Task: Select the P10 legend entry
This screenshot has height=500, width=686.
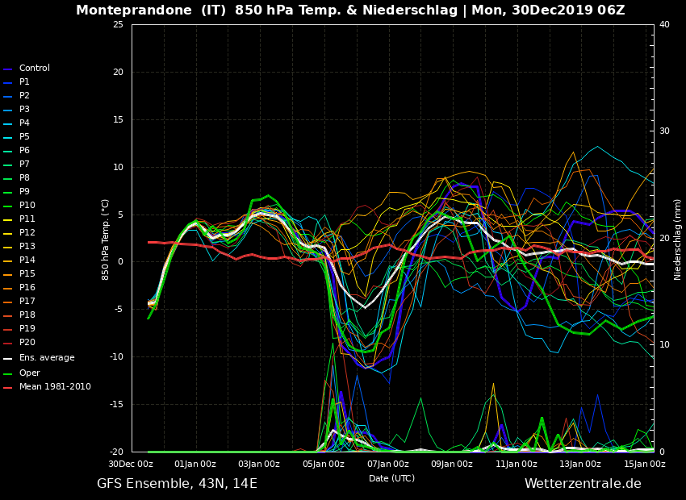Action: 27,206
